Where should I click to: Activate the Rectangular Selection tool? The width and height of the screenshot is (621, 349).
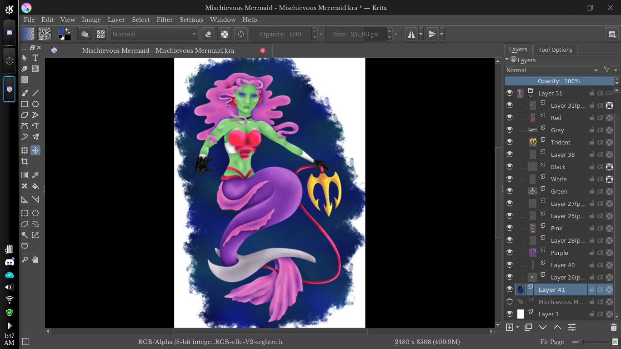(25, 213)
